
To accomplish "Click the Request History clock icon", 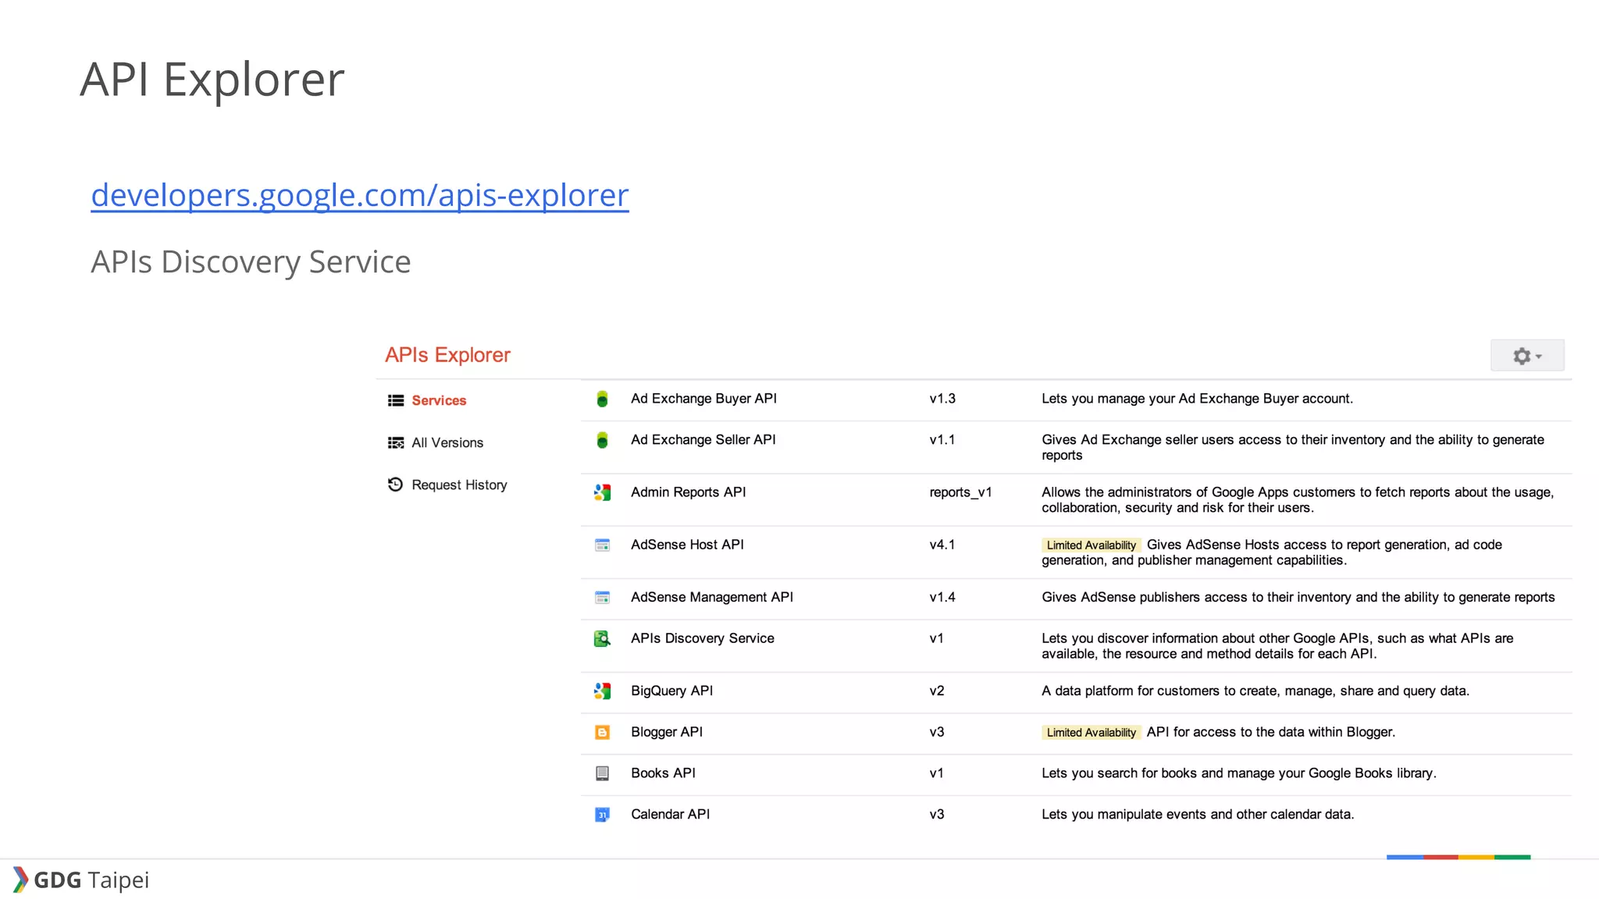I will 395,485.
